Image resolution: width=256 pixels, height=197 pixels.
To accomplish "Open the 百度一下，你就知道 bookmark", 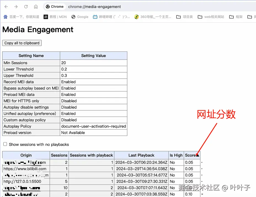I will coord(22,17).
